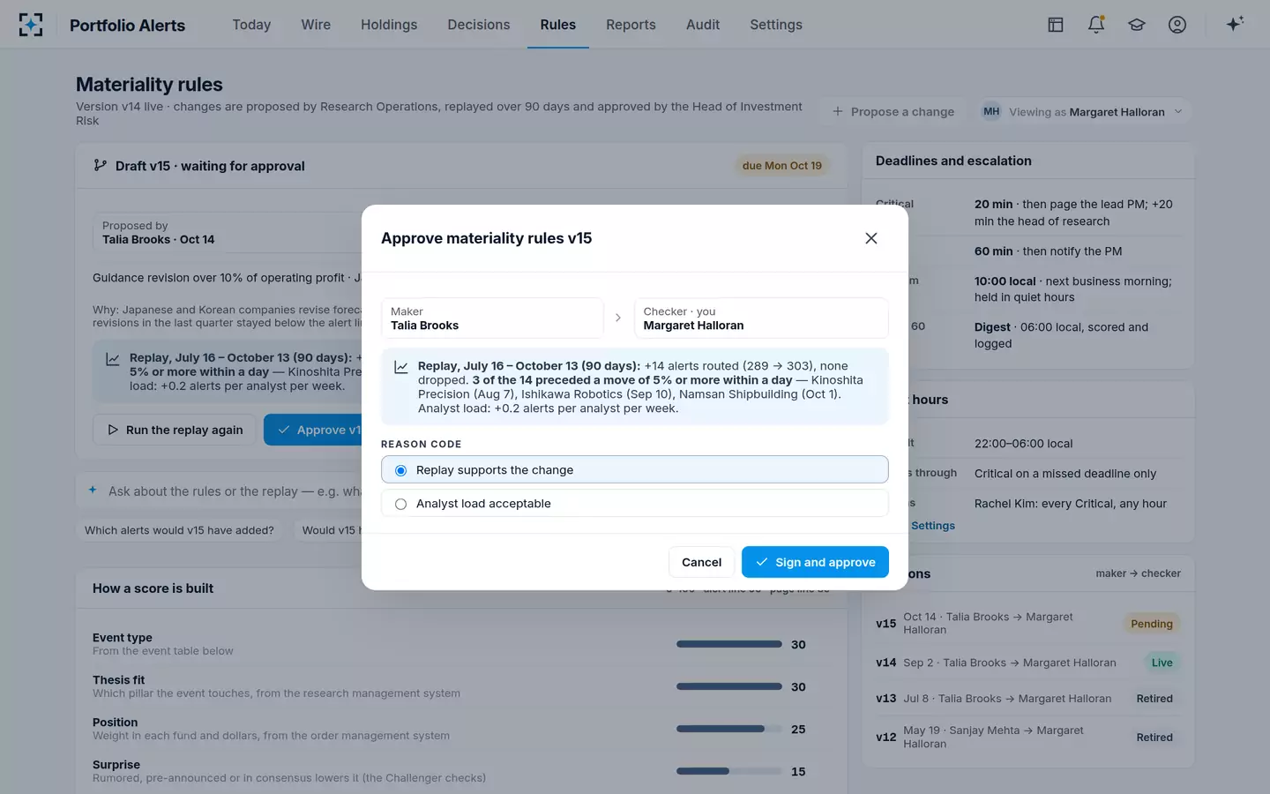Open the Settings link under quiet hours
This screenshot has height=794, width=1270.
pyautogui.click(x=932, y=526)
